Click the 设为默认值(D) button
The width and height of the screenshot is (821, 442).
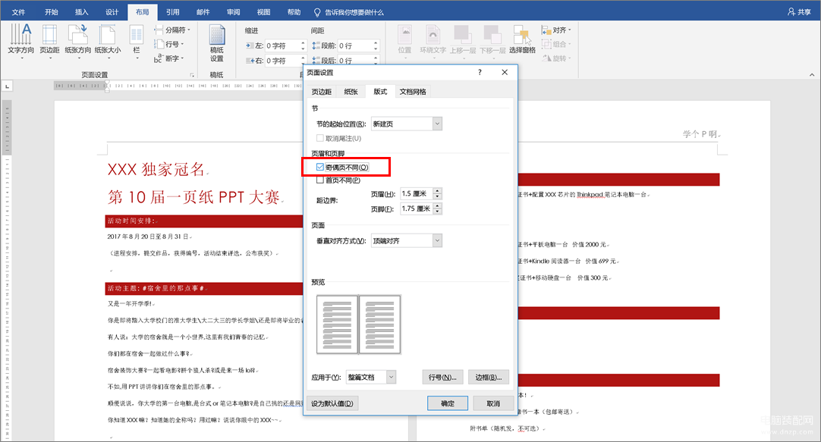point(332,403)
